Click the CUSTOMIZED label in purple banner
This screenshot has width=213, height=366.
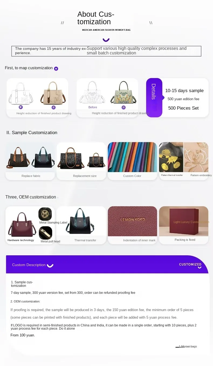pyautogui.click(x=190, y=264)
